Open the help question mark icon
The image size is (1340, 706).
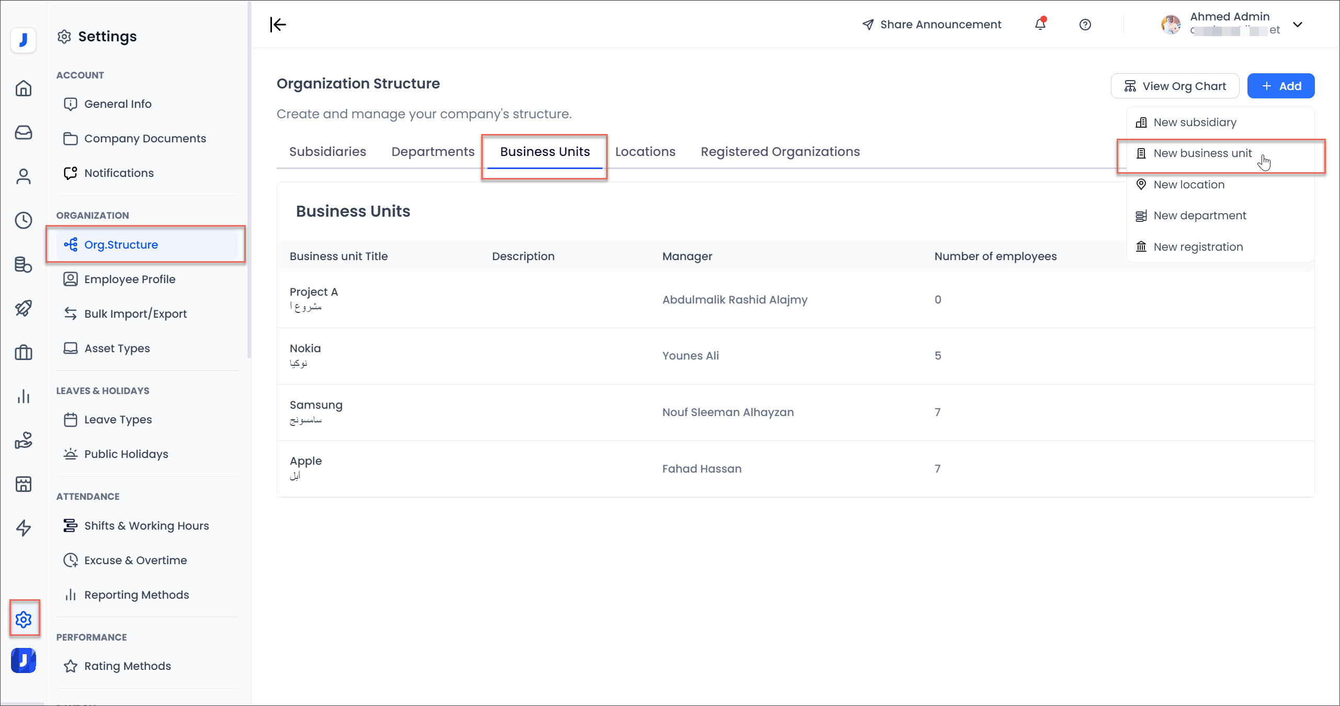1085,25
